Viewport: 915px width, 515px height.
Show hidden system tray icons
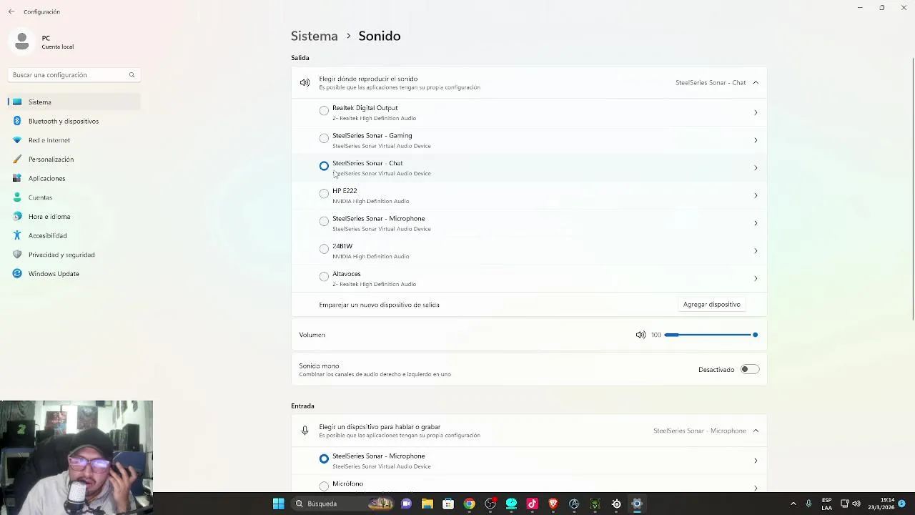pos(793,504)
